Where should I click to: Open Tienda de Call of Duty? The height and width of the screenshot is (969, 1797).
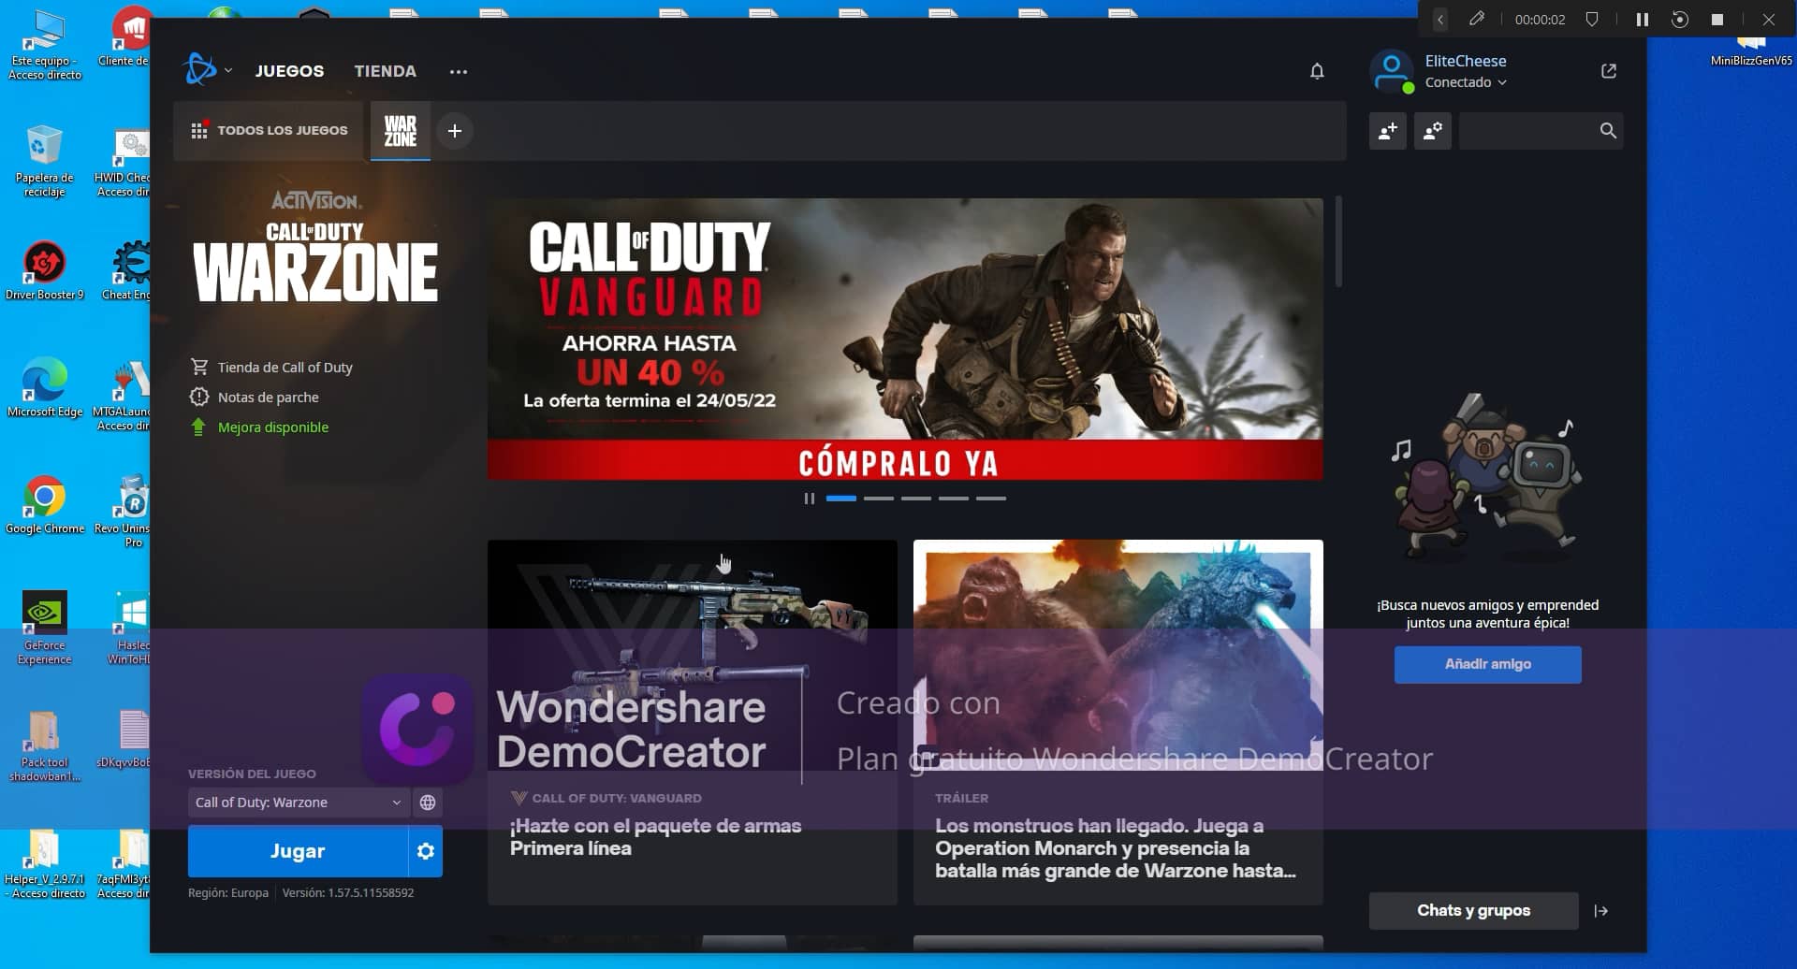285,367
